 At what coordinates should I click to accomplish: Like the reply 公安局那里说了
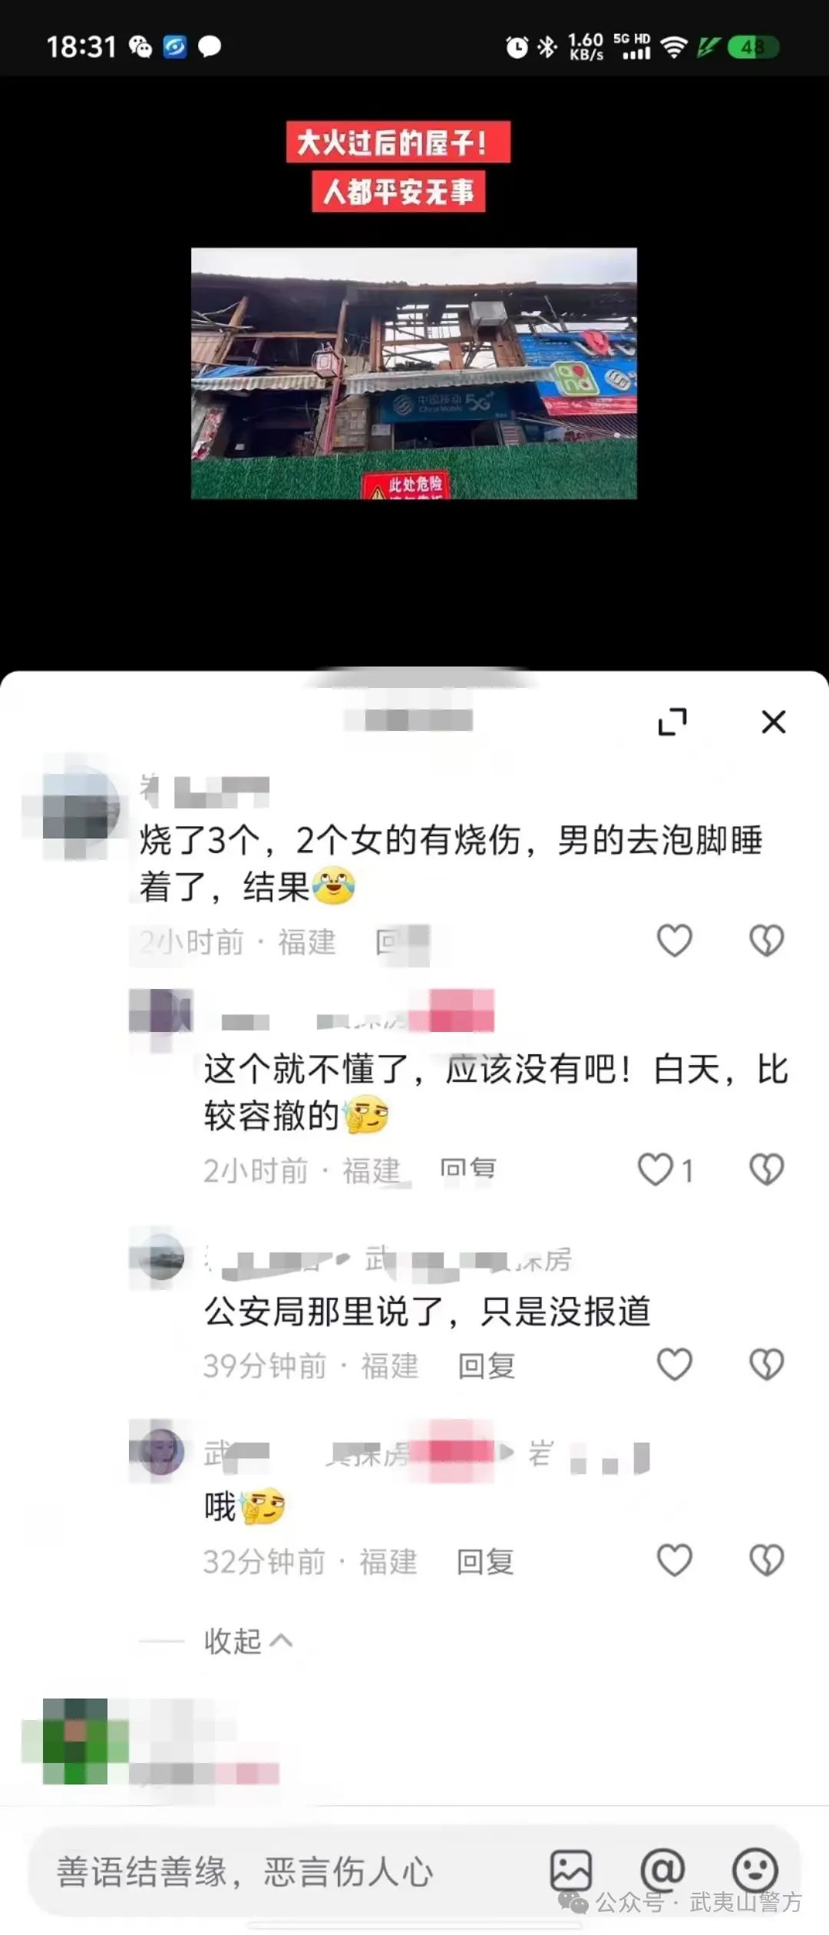pyautogui.click(x=675, y=1364)
